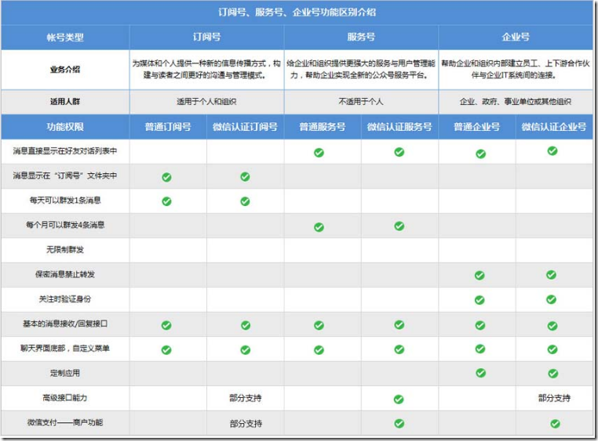The height and width of the screenshot is (441, 598).
Task: Click the 业务介绍 row label
Action: pyautogui.click(x=65, y=70)
